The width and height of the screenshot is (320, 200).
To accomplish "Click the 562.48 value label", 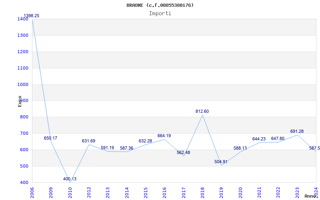I will pyautogui.click(x=183, y=153).
